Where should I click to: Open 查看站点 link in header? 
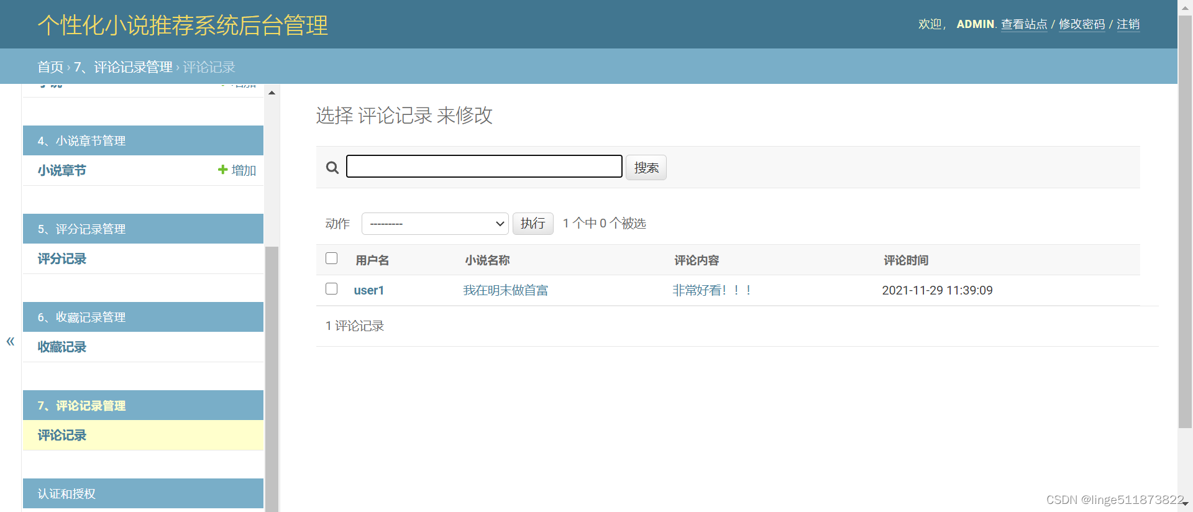coord(1024,24)
